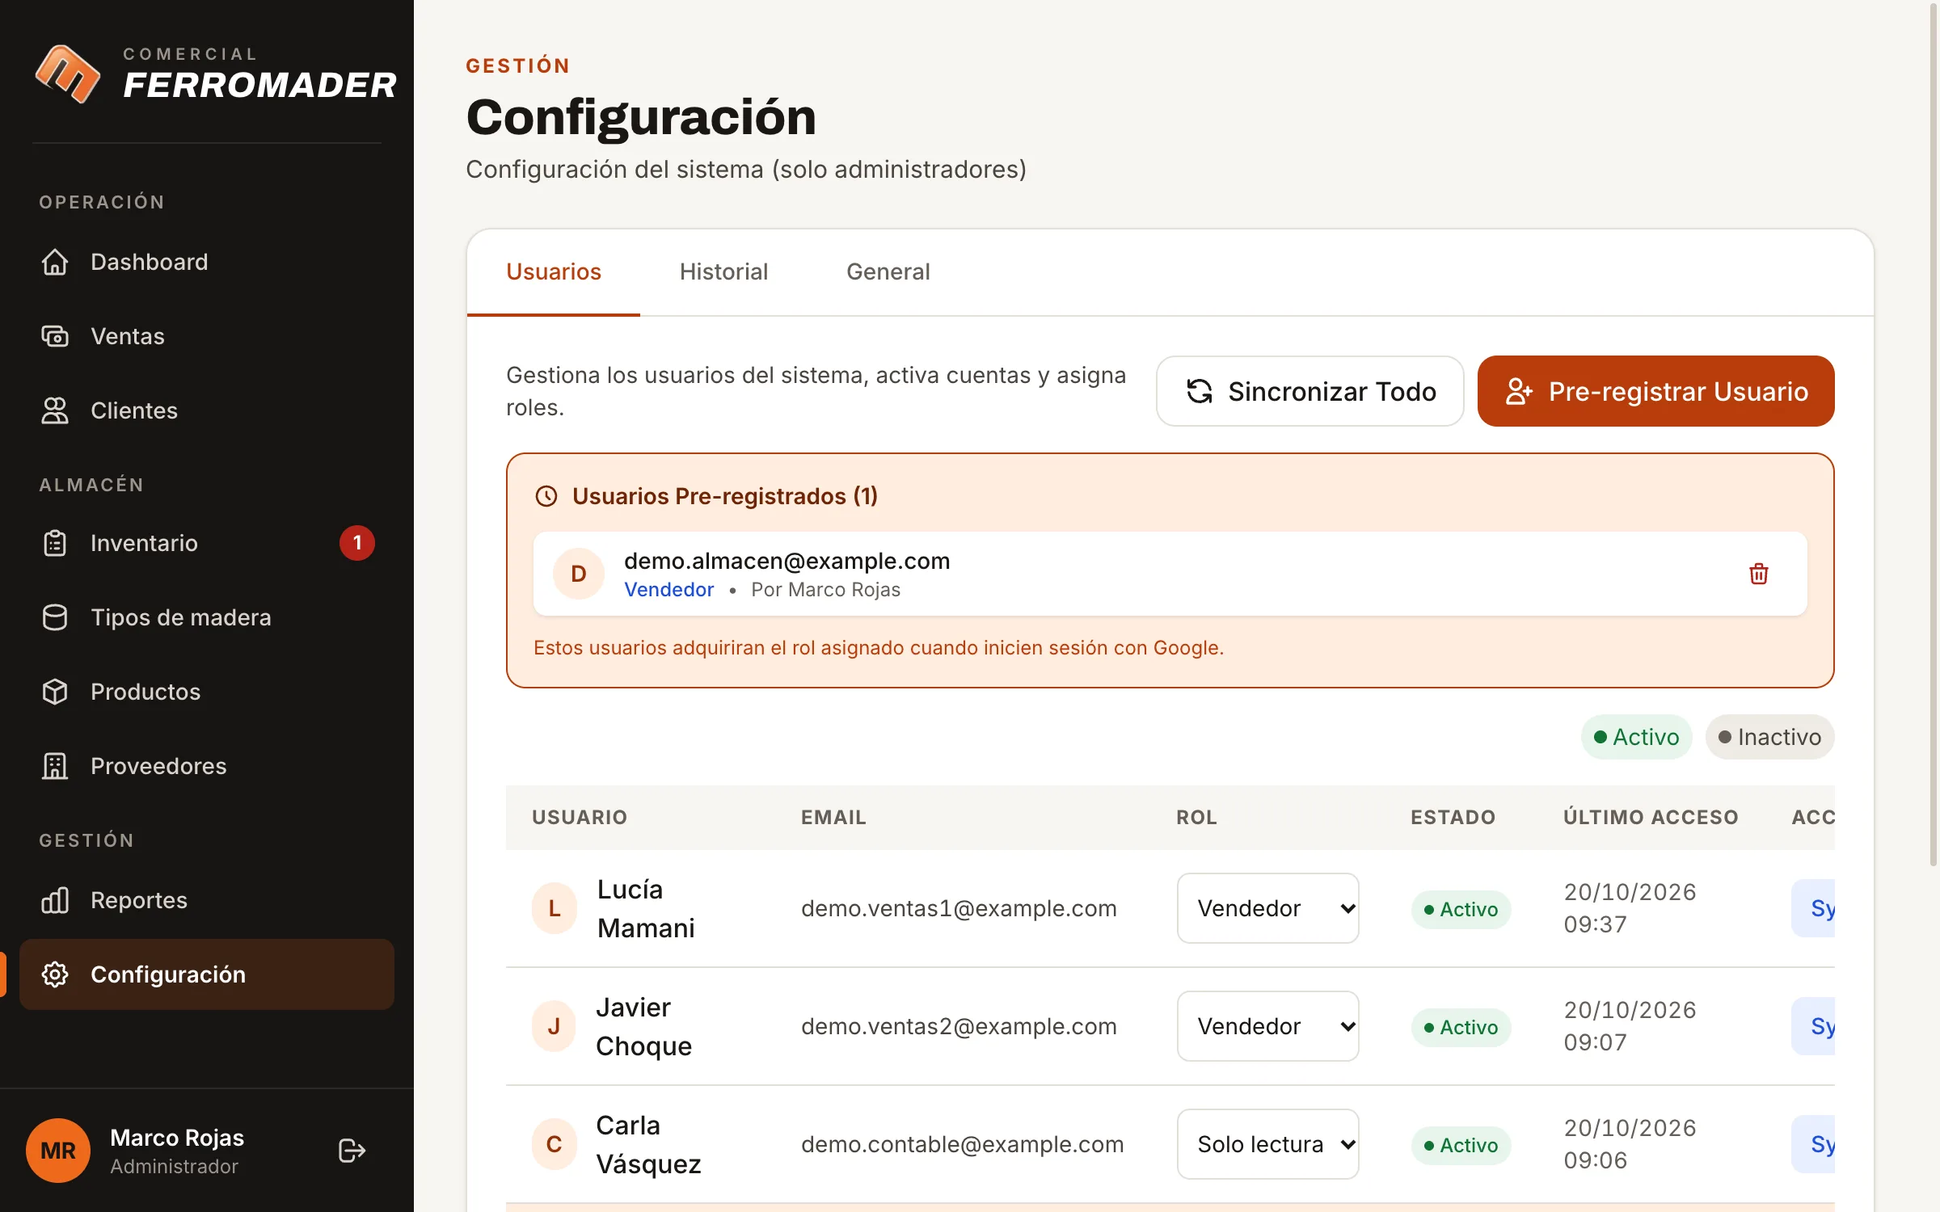
Task: Switch to the Historial tab
Action: pyautogui.click(x=723, y=271)
